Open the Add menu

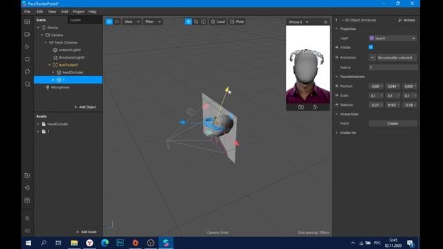pyautogui.click(x=64, y=12)
